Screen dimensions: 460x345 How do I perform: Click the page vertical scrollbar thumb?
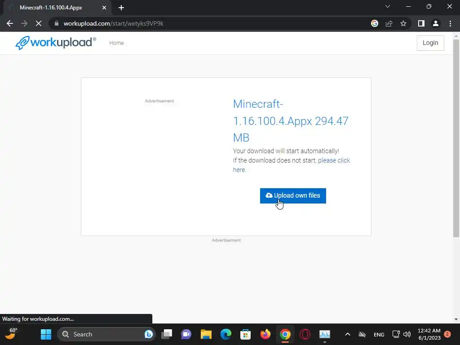456,138
